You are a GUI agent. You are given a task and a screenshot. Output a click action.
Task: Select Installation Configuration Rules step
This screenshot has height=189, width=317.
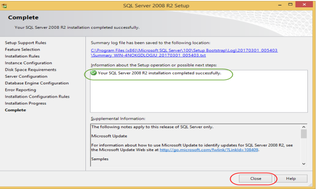point(37,97)
